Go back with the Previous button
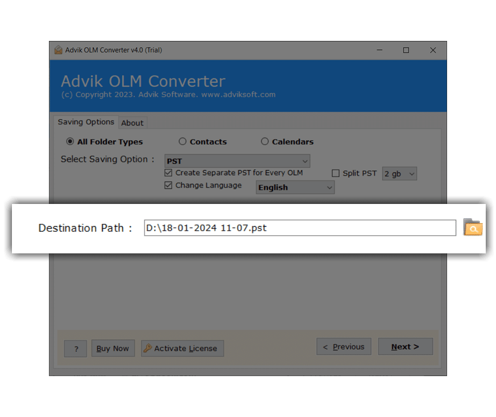The height and width of the screenshot is (417, 496). coord(344,347)
